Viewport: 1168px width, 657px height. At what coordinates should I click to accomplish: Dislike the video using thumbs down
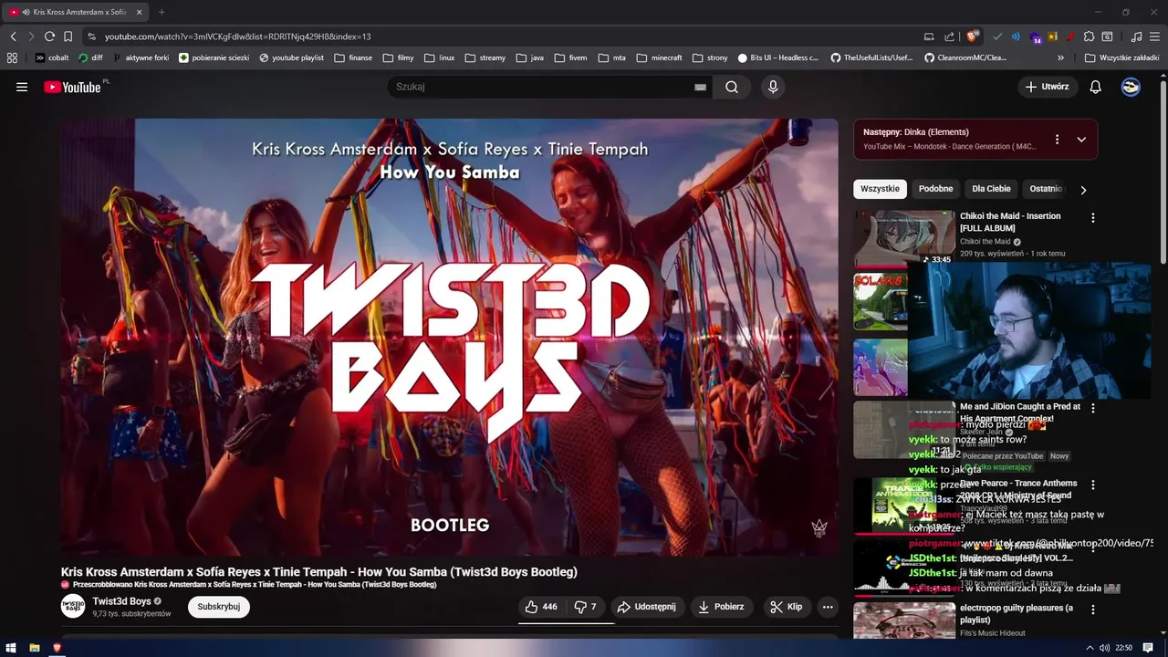pos(585,607)
